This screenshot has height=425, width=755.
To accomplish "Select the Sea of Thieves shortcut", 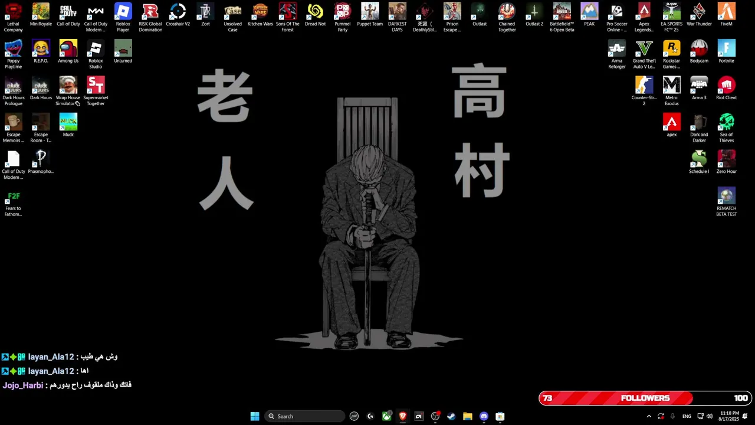I will tap(726, 128).
